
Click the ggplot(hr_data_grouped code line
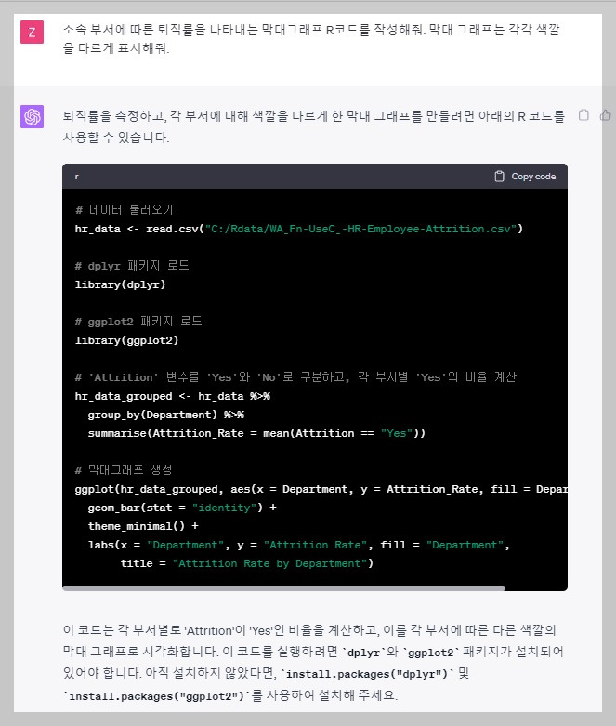[321, 489]
